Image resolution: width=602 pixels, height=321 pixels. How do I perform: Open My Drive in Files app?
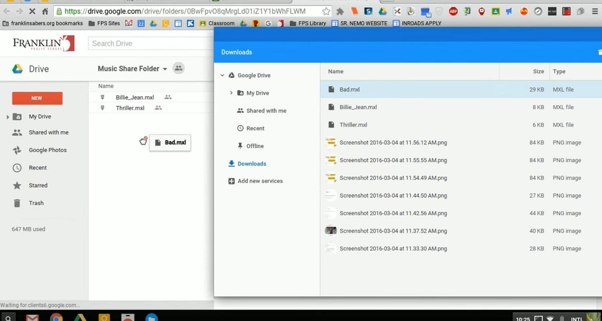coord(258,93)
